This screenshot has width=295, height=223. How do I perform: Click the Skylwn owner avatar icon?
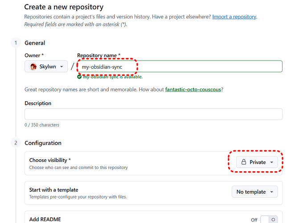(x=33, y=67)
